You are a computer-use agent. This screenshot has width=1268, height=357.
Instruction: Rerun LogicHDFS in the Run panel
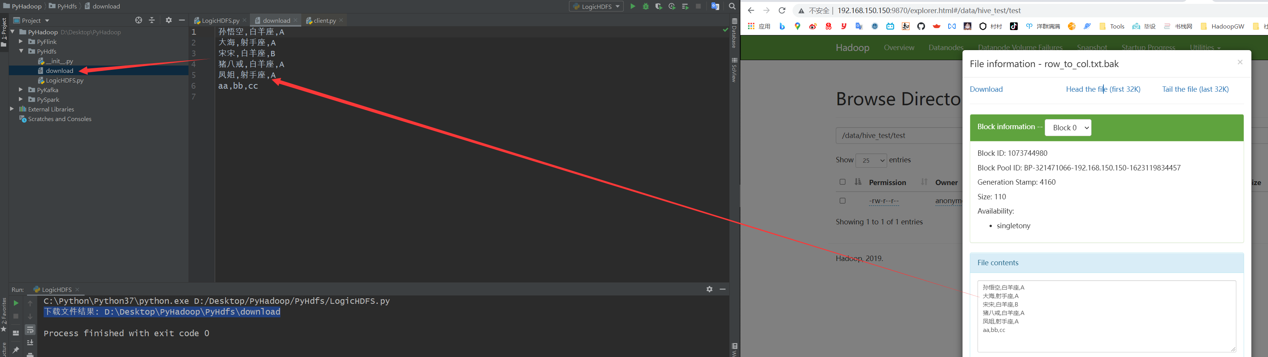(x=16, y=303)
